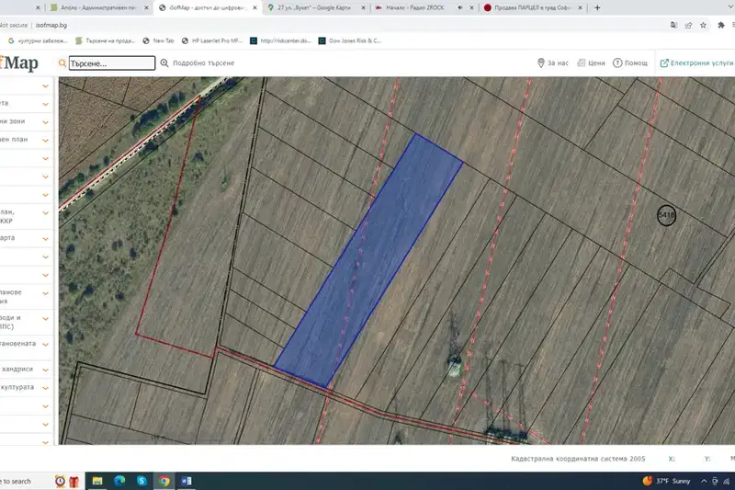Expand the sidebar section ending 'лан, ККР'

(45, 213)
